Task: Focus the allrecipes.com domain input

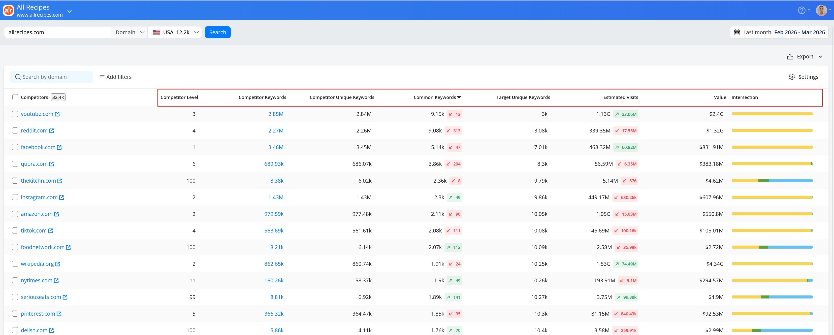Action: (x=58, y=32)
